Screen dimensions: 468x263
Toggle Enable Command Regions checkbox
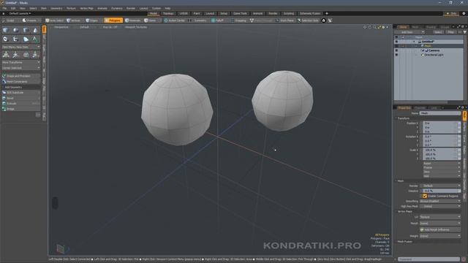click(424, 196)
